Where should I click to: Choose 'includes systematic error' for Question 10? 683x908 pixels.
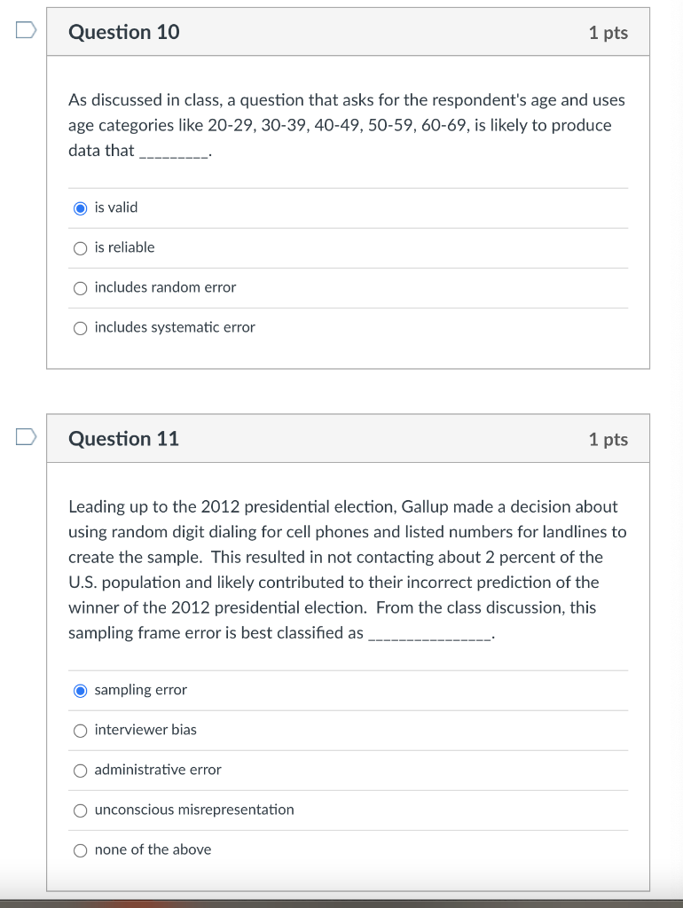click(x=81, y=327)
